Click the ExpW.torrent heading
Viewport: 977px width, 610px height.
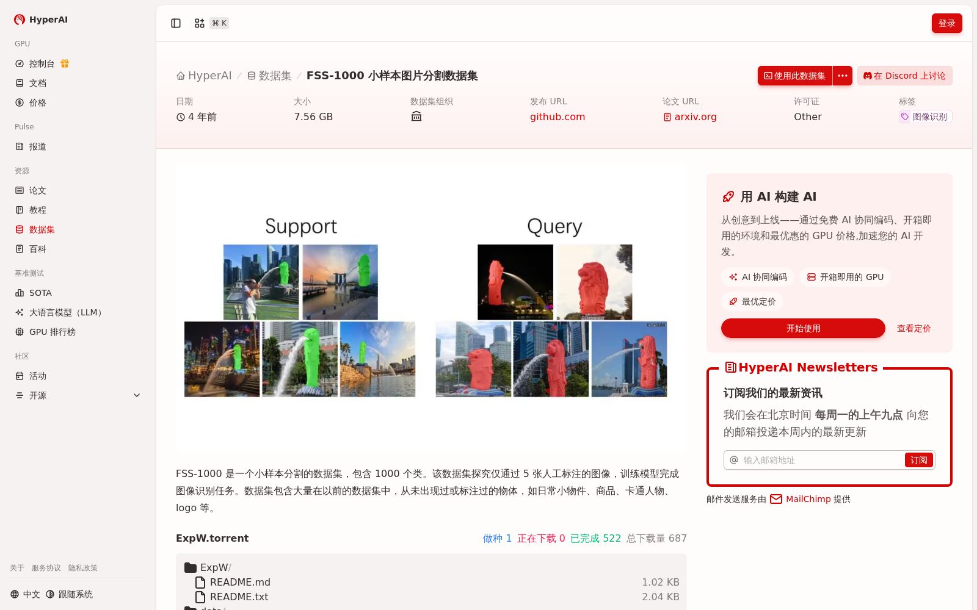212,538
